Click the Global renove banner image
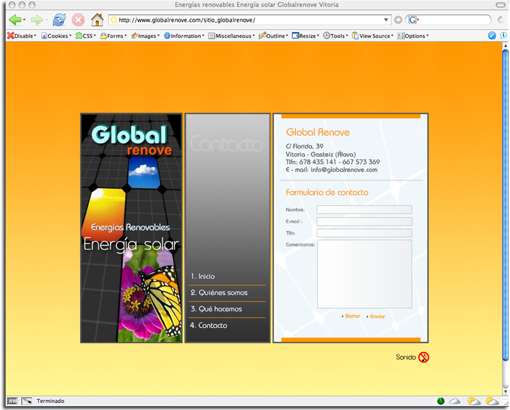Viewport: 510px width, 410px height. (x=132, y=228)
